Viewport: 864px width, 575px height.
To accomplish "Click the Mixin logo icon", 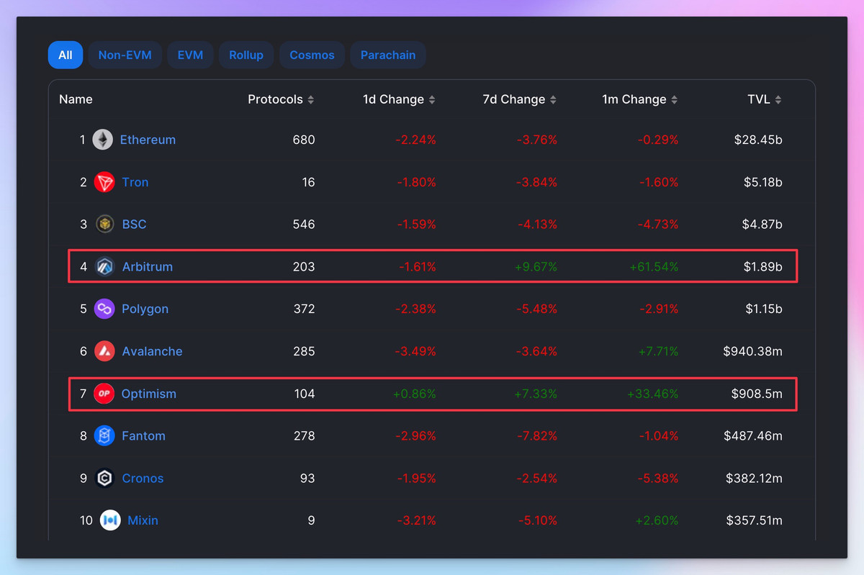I will [110, 520].
